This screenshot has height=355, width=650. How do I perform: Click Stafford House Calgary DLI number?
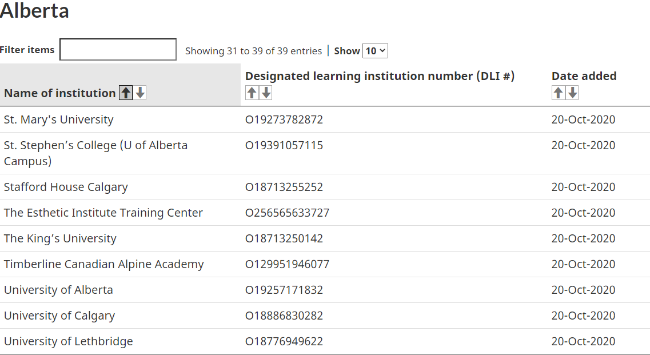[284, 187]
